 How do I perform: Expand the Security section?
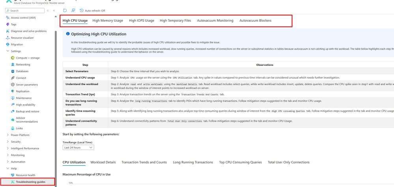pyautogui.click(x=7, y=142)
